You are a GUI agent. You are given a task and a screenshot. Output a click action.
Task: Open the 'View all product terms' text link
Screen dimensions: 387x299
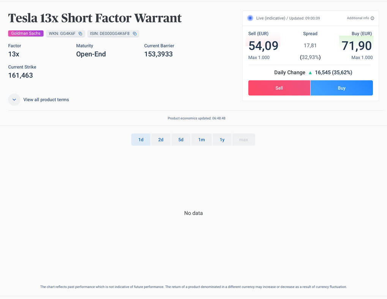point(46,100)
